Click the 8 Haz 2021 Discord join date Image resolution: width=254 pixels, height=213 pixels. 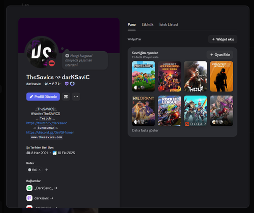pos(40,153)
